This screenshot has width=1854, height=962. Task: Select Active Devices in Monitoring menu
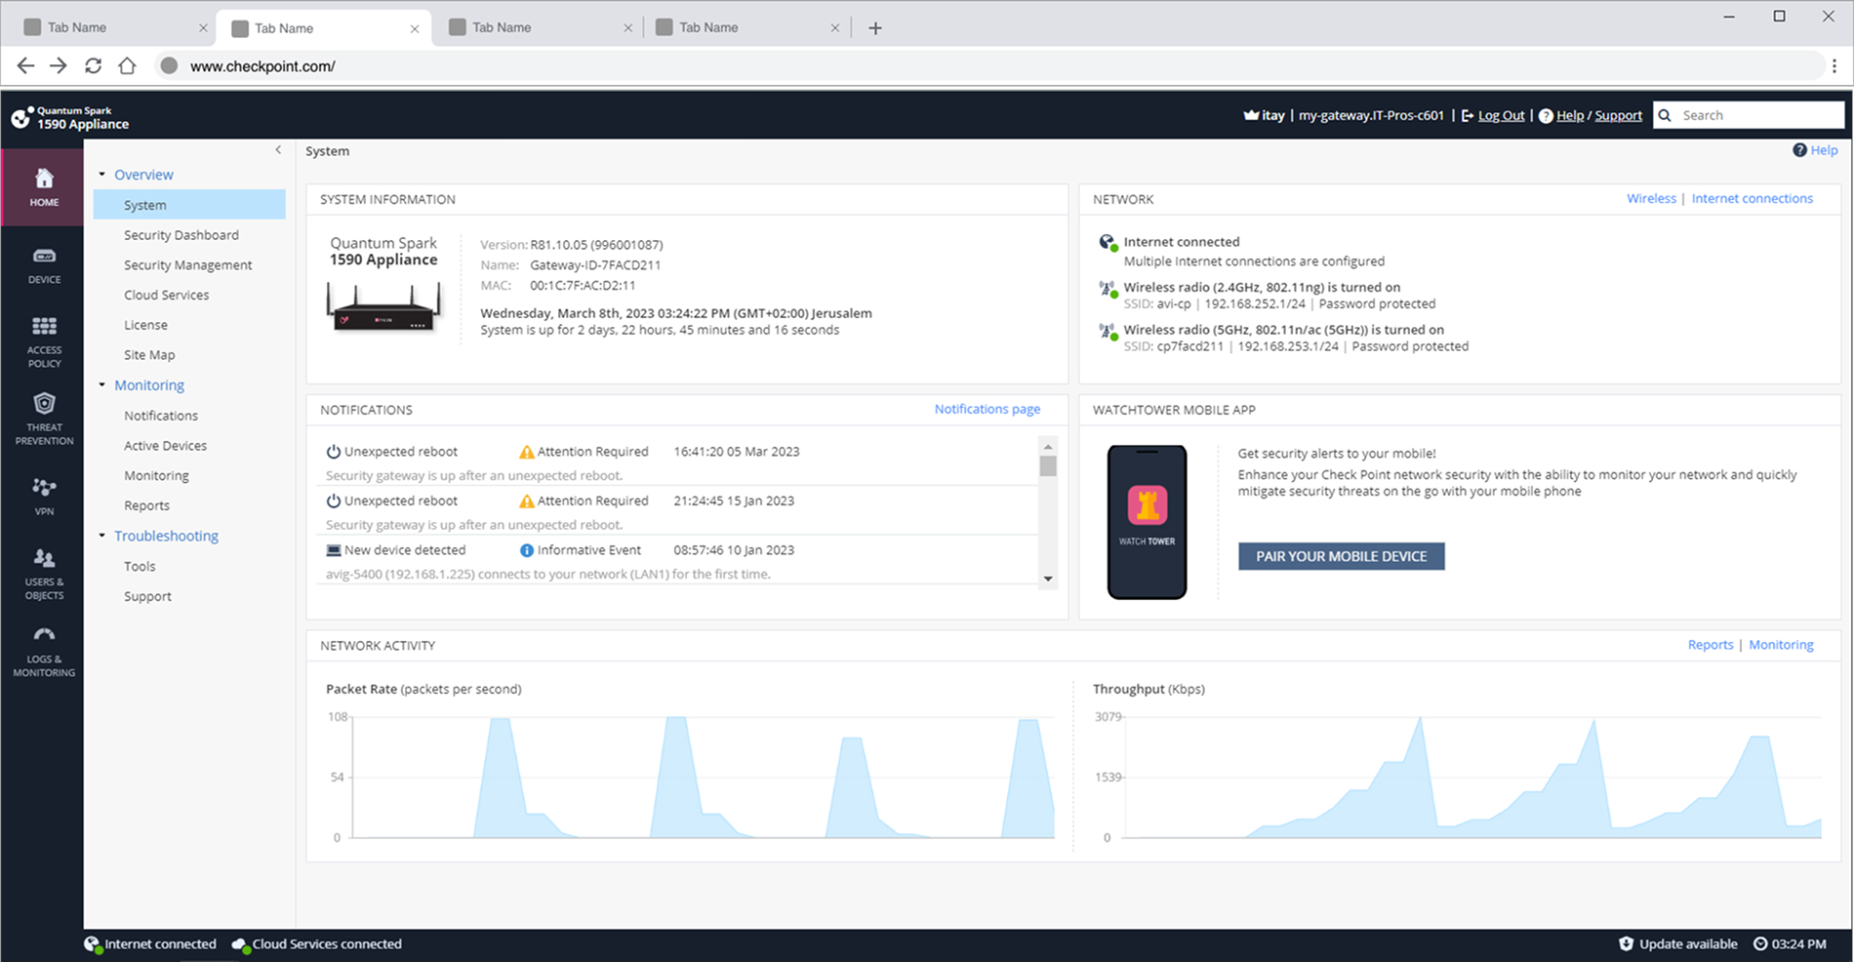pyautogui.click(x=165, y=446)
